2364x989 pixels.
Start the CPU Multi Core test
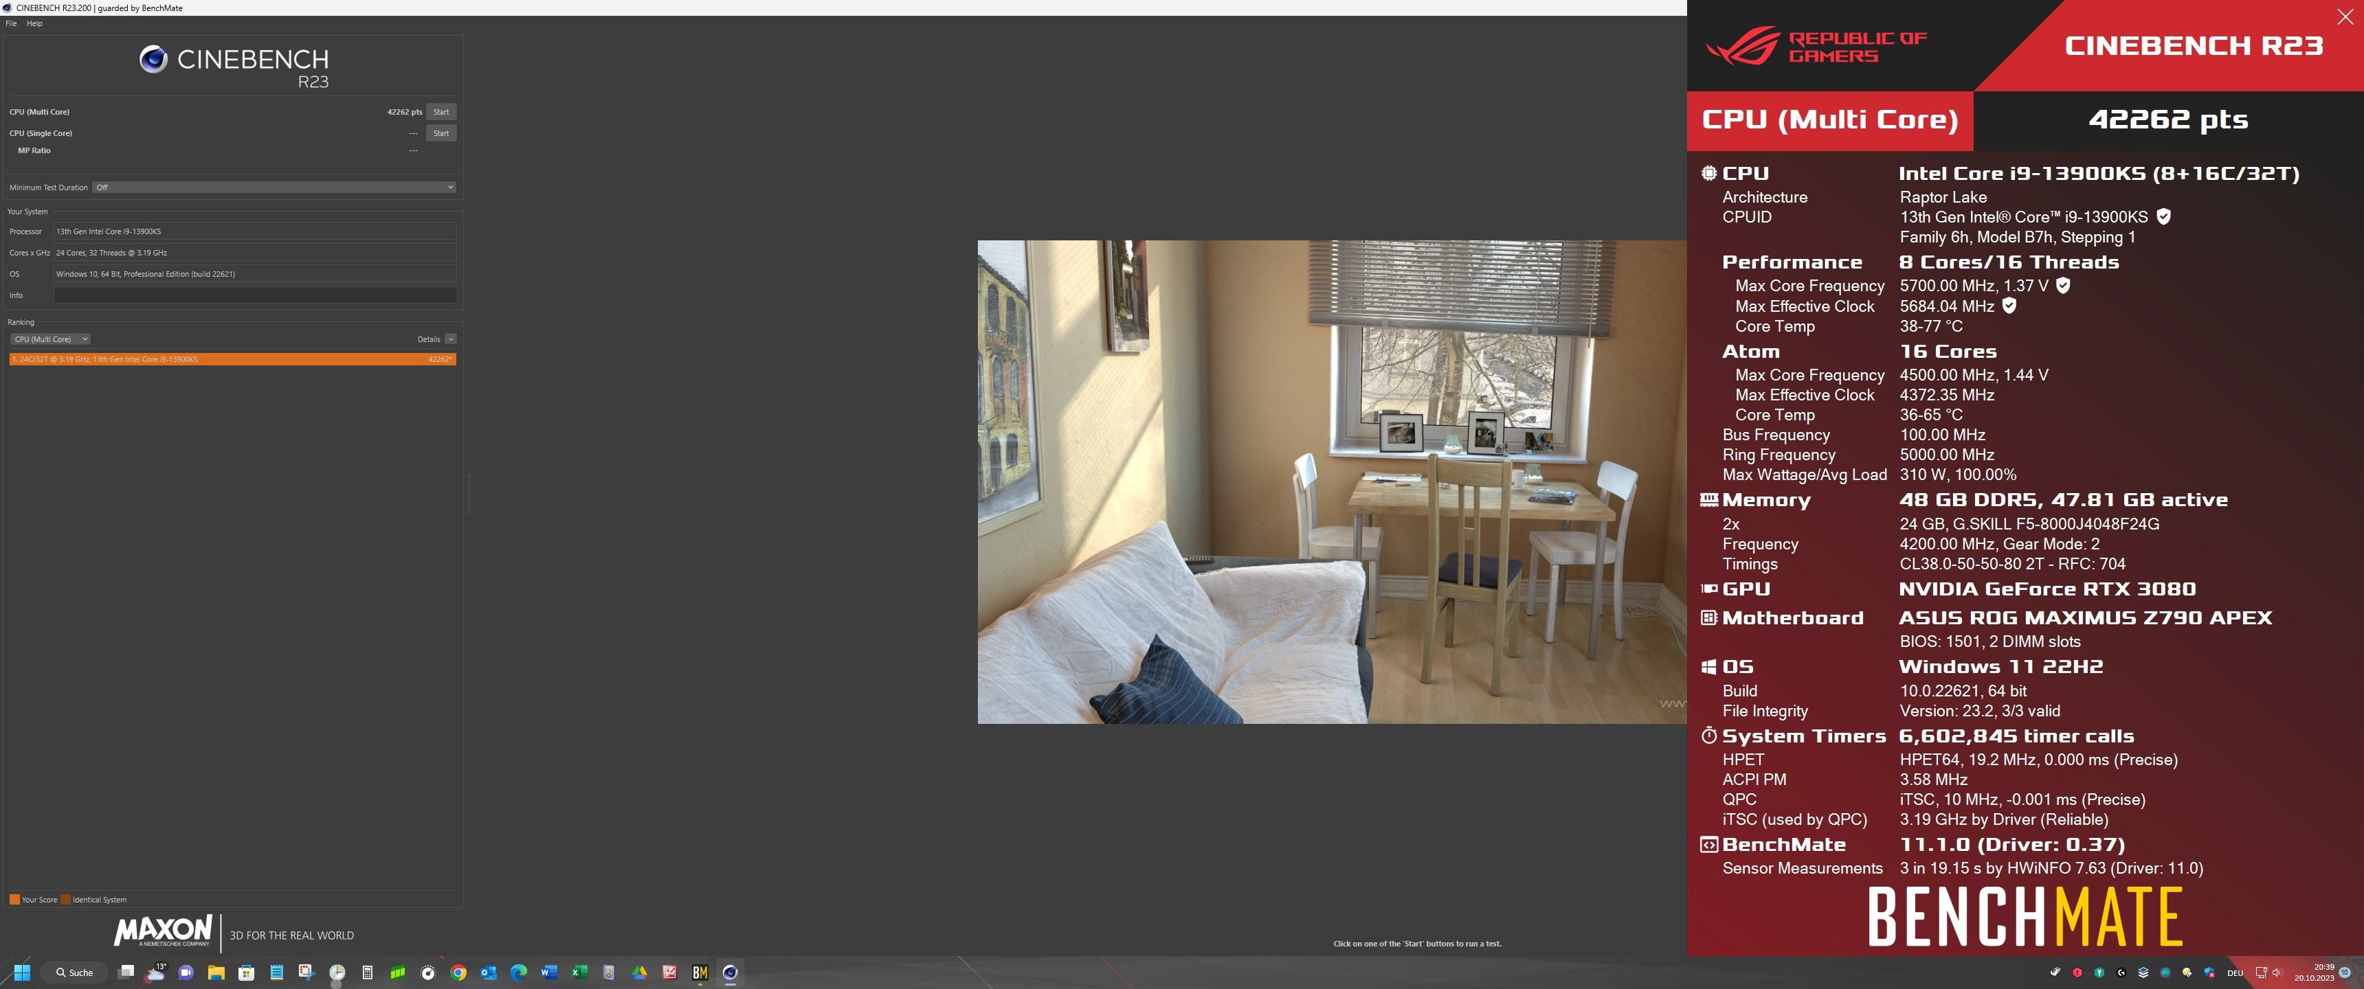pyautogui.click(x=441, y=112)
